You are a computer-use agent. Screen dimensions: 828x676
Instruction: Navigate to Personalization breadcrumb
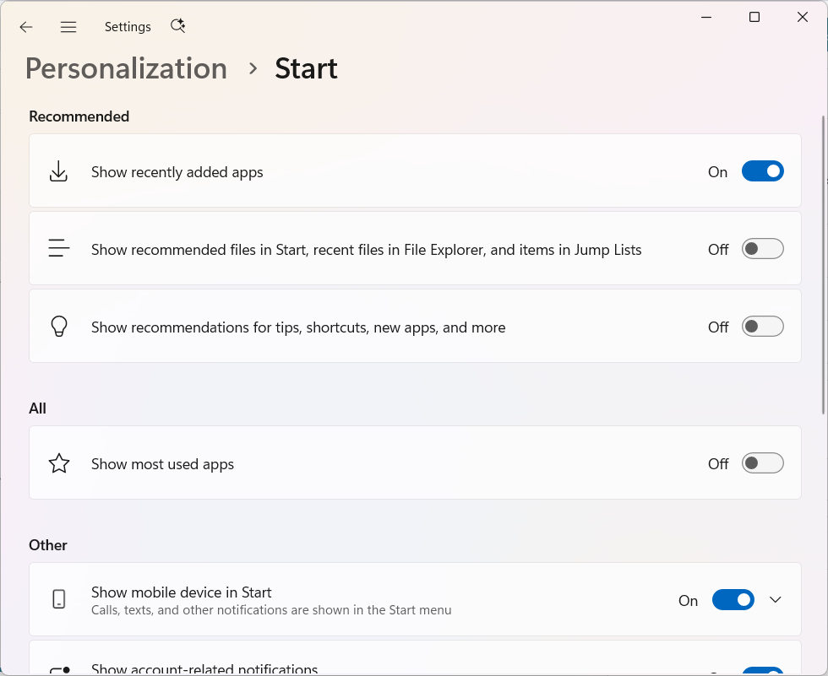tap(126, 68)
